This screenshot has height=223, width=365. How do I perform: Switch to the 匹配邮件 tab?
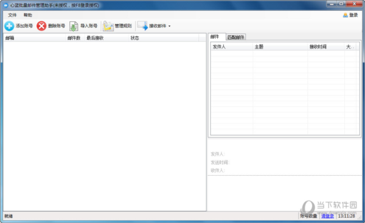[235, 37]
